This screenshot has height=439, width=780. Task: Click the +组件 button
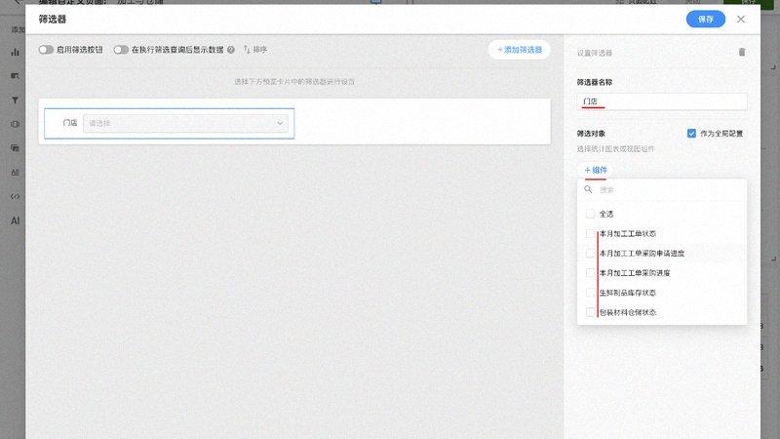[596, 170]
